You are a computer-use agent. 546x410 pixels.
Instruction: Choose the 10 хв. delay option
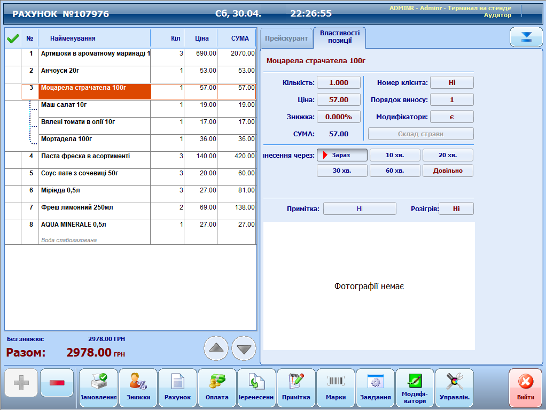(x=395, y=155)
